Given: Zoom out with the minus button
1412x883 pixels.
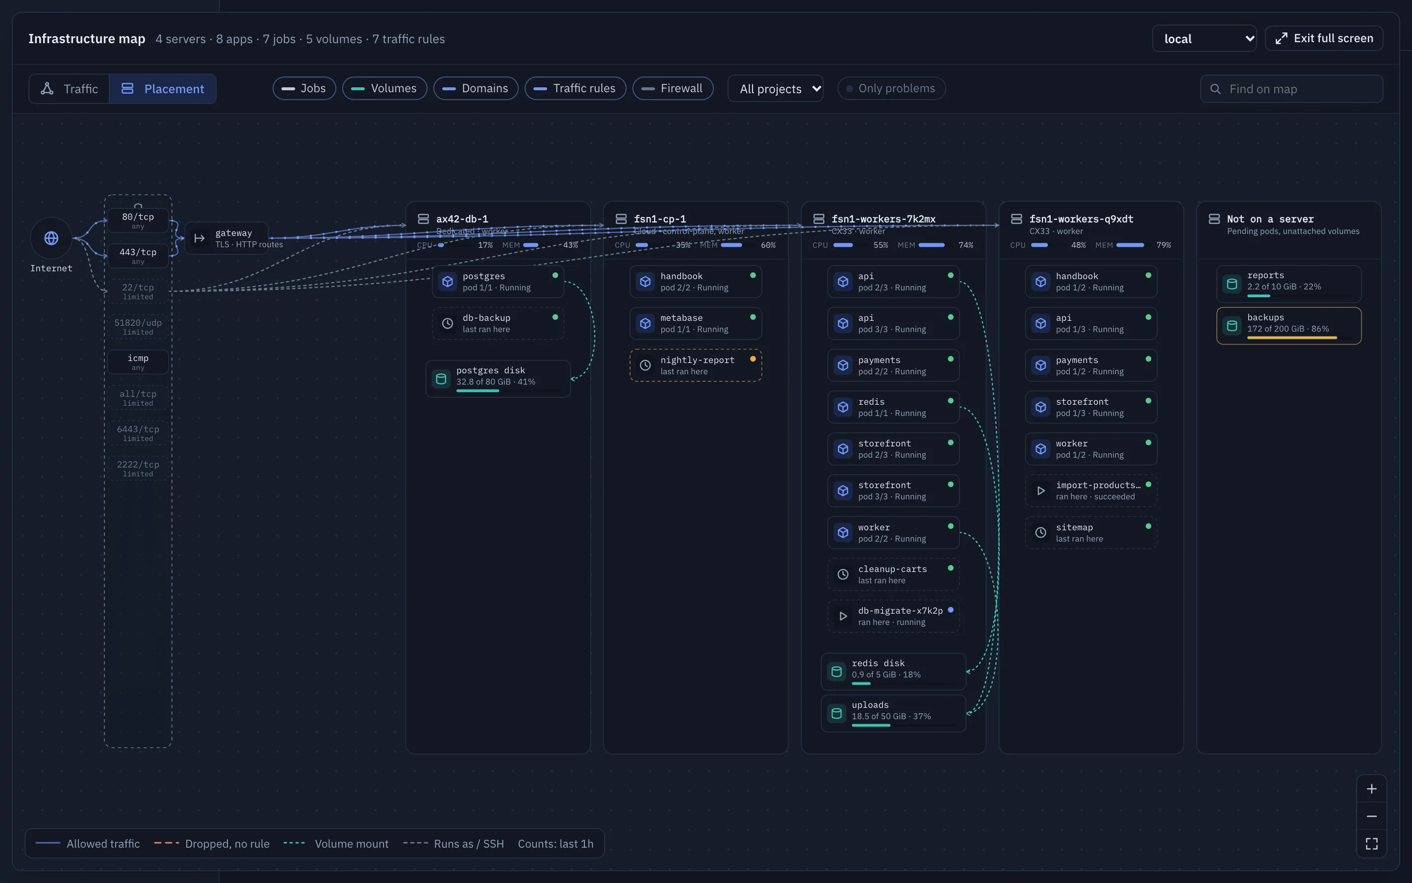Looking at the screenshot, I should [x=1372, y=816].
